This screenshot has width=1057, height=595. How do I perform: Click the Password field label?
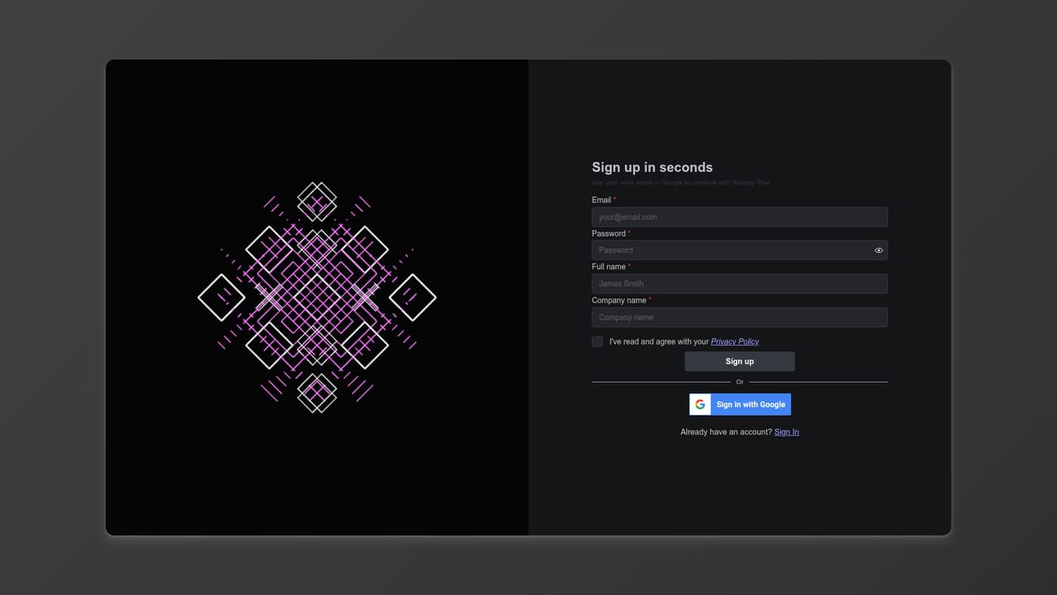[x=609, y=234]
